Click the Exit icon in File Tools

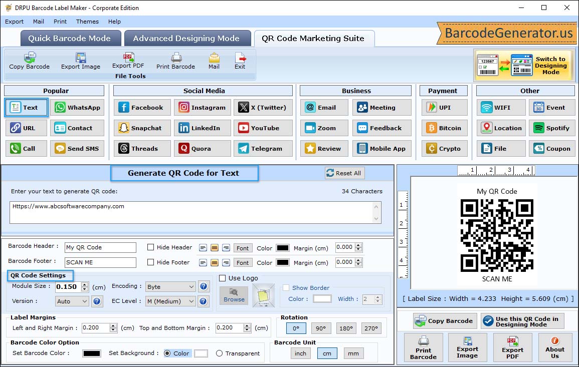[240, 61]
